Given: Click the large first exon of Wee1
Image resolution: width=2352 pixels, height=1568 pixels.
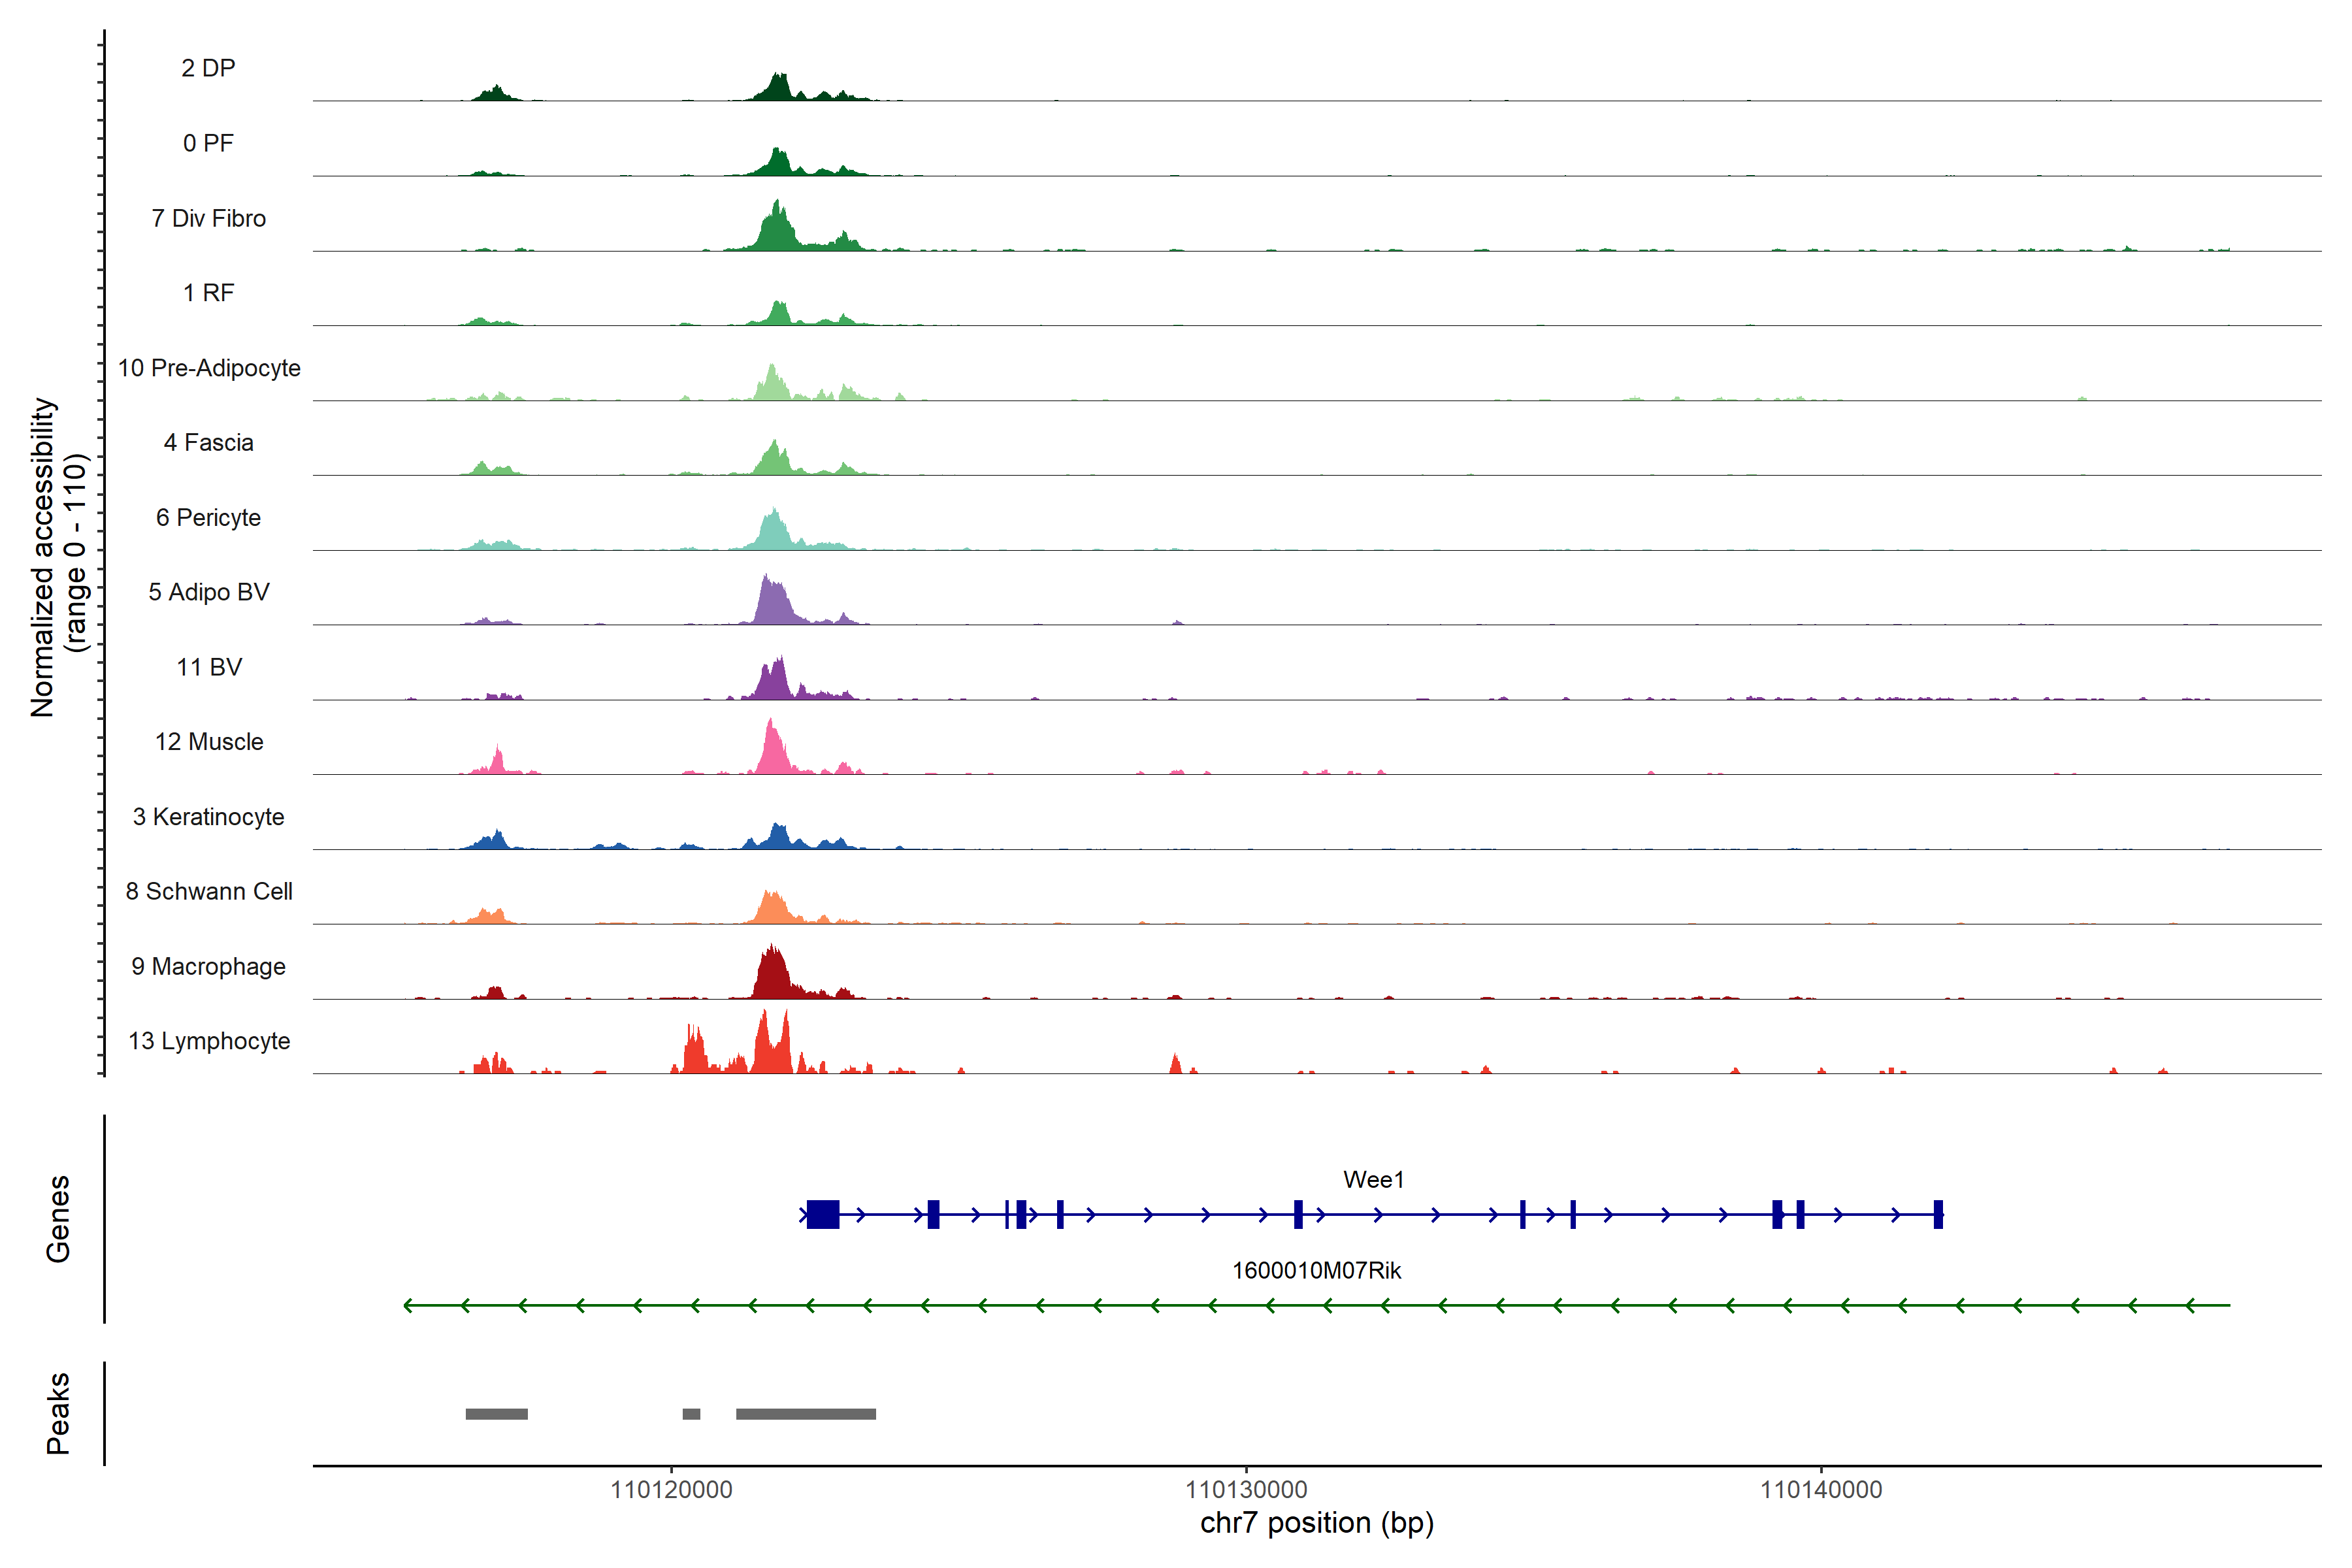Looking at the screenshot, I should click(x=823, y=1214).
